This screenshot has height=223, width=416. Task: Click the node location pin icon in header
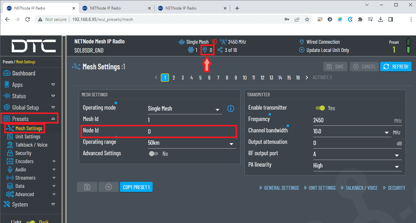coord(205,50)
